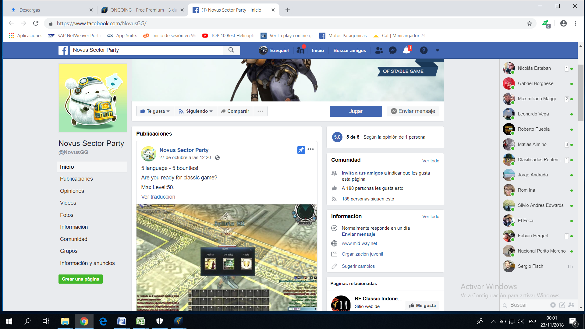Open Windows action center notifications icon
The height and width of the screenshot is (329, 585).
click(573, 322)
